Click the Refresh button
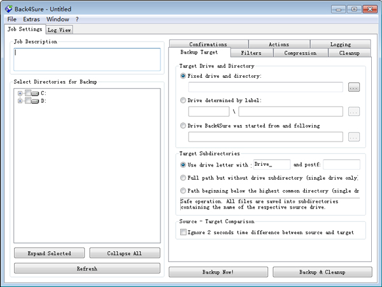The height and width of the screenshot is (287, 382). [87, 269]
